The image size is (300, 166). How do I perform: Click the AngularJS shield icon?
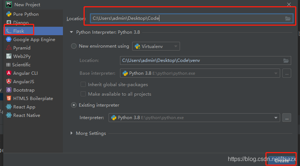tap(9, 81)
